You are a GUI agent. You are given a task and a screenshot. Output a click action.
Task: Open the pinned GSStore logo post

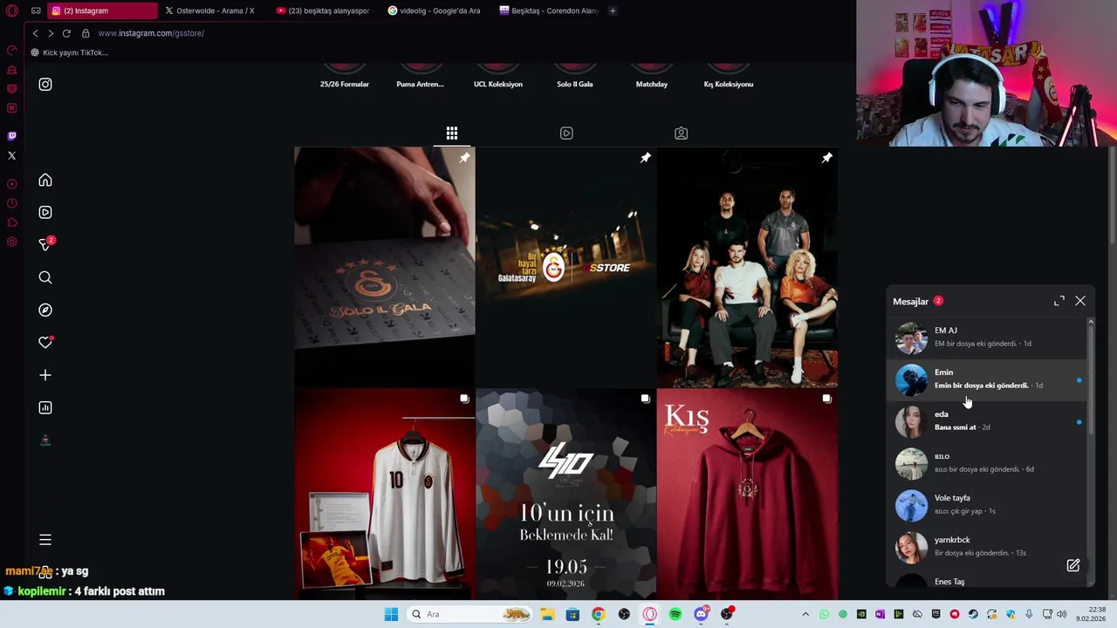tap(566, 267)
